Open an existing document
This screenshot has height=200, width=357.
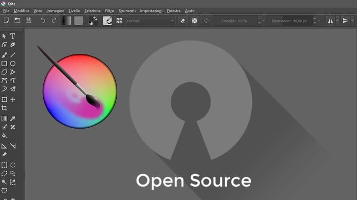(17, 20)
